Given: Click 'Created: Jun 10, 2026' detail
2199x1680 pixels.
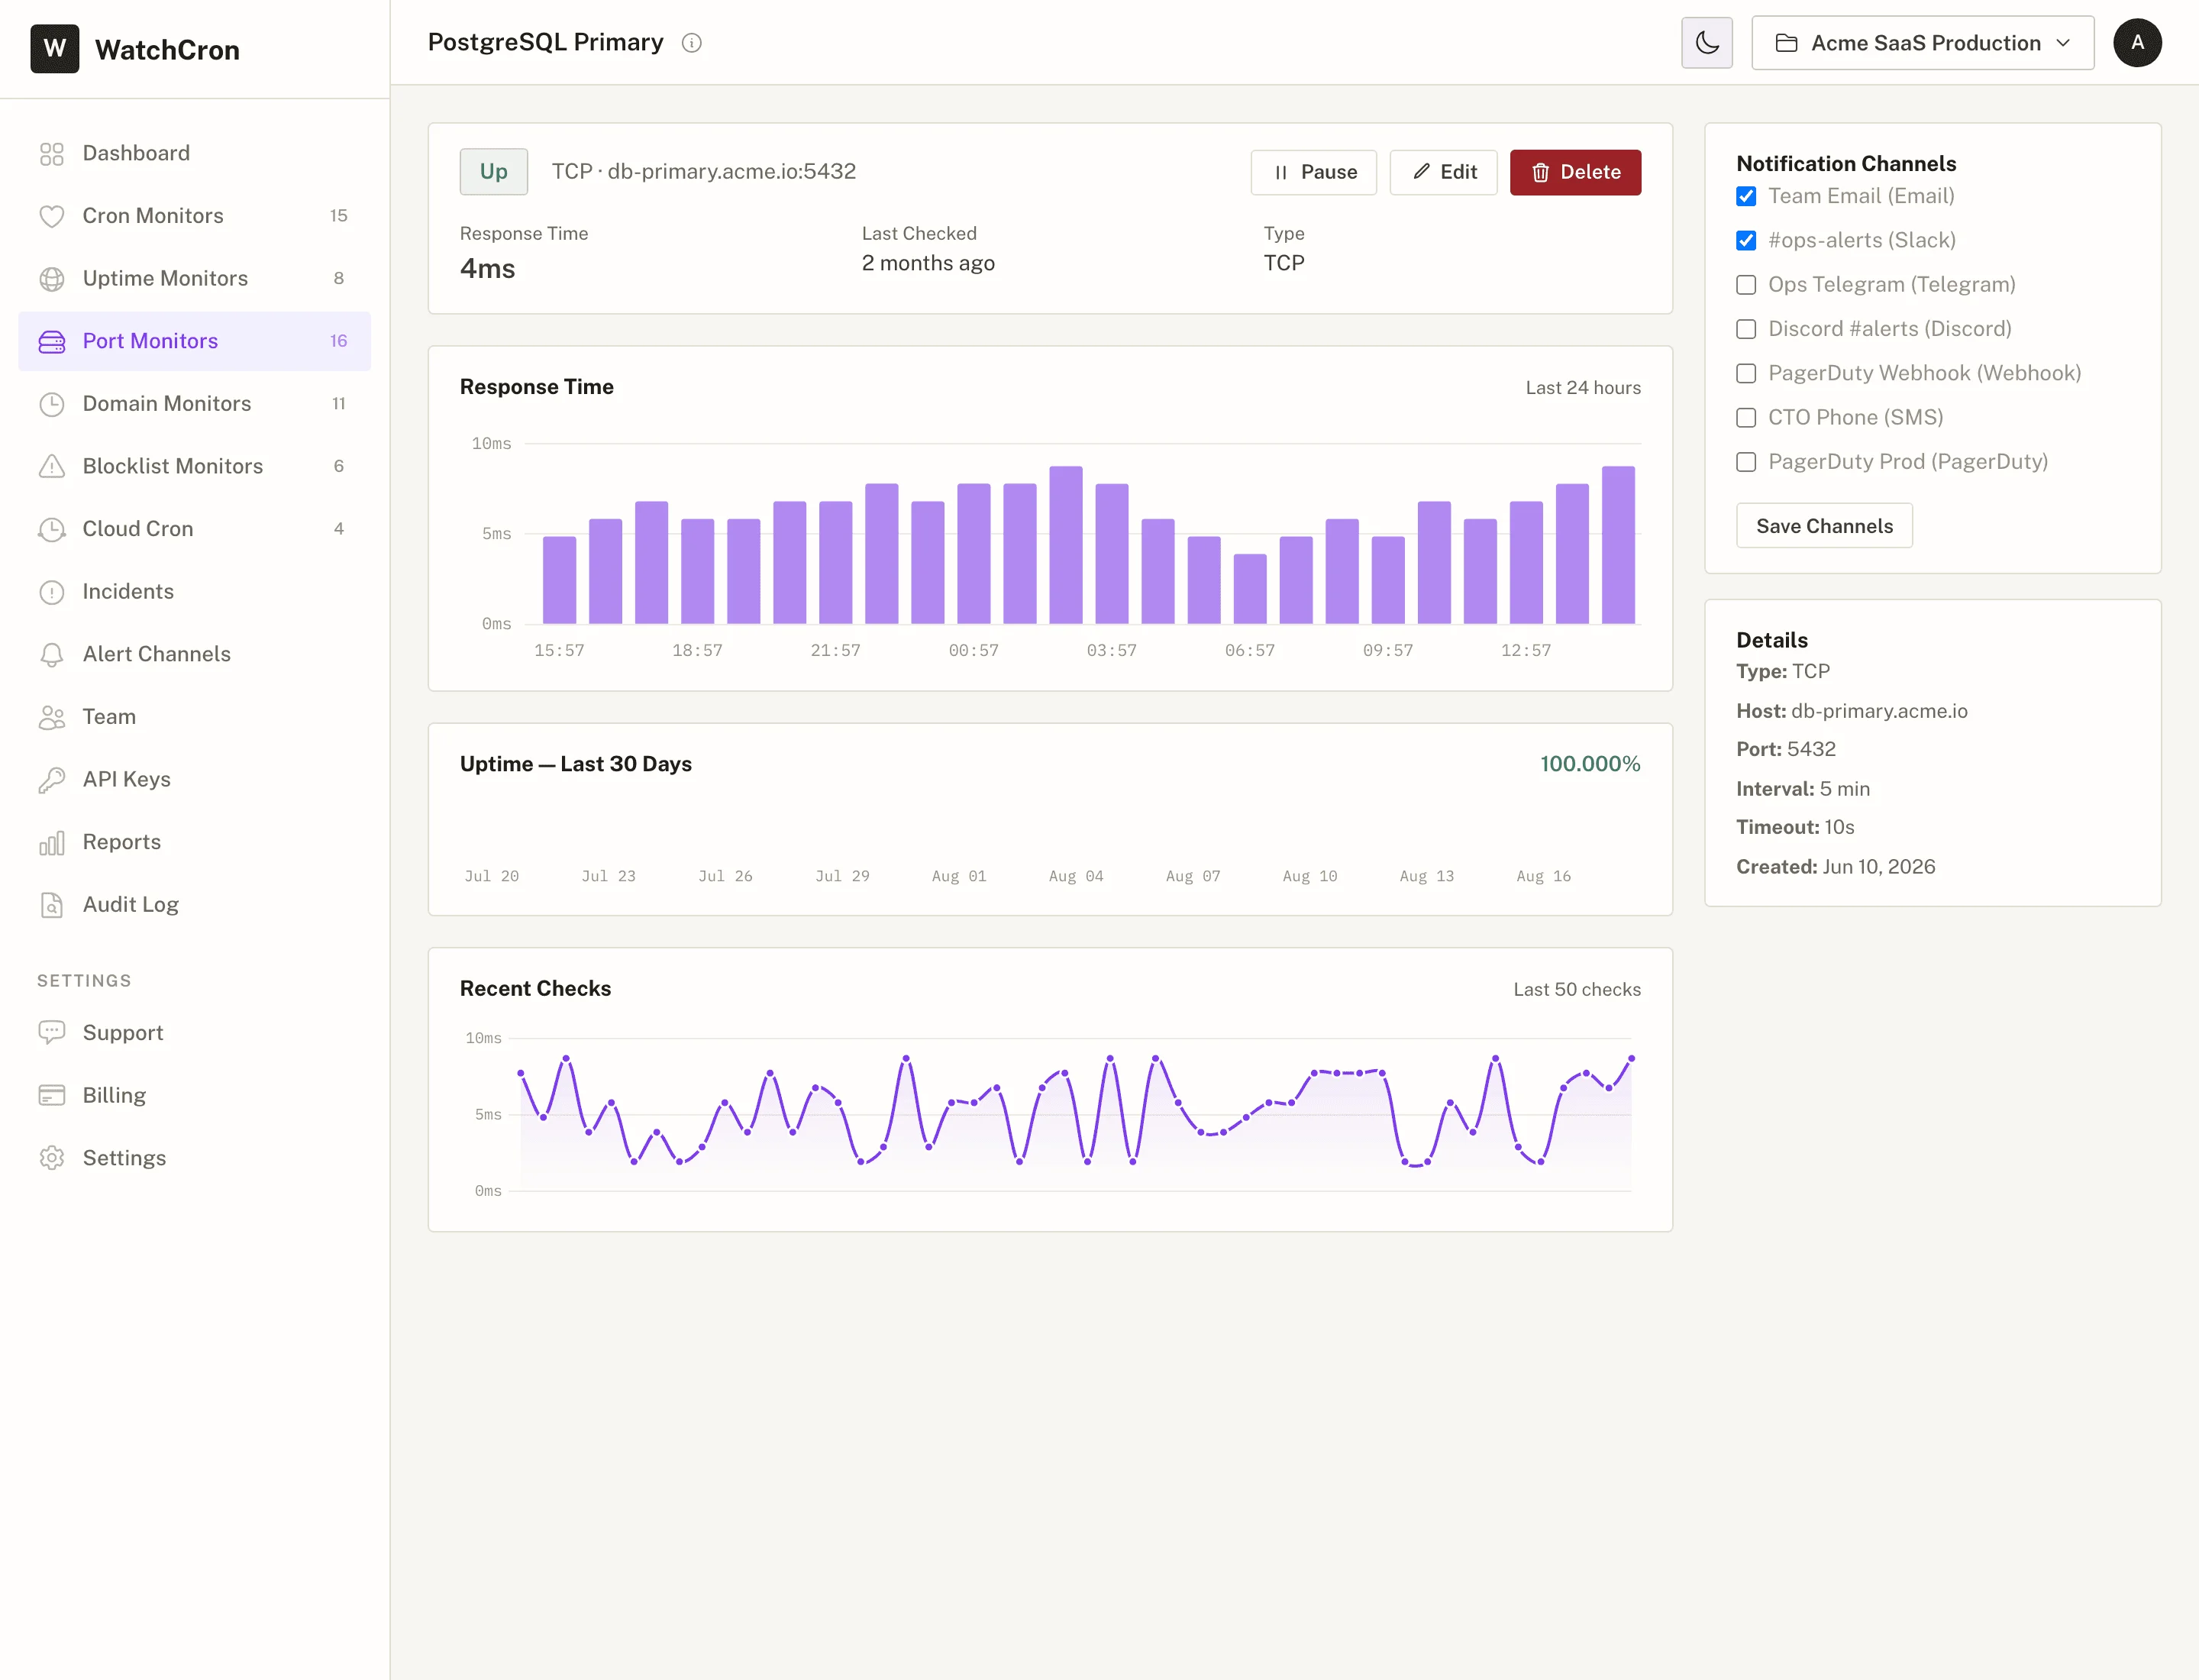Looking at the screenshot, I should [1836, 867].
